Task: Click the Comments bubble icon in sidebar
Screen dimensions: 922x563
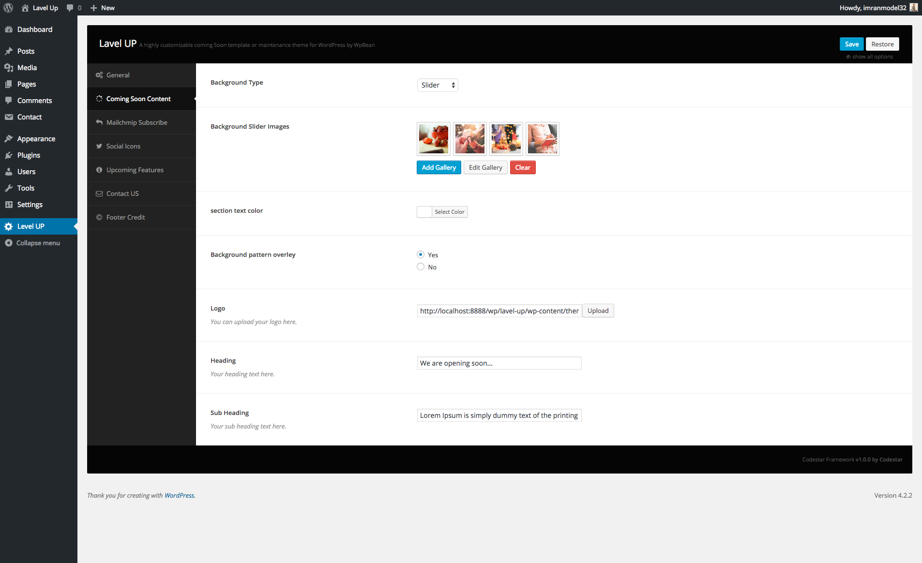Action: tap(9, 101)
